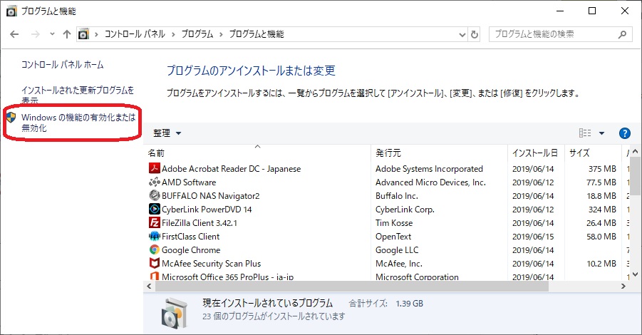
Task: Click the view layout icon
Action: click(x=585, y=133)
